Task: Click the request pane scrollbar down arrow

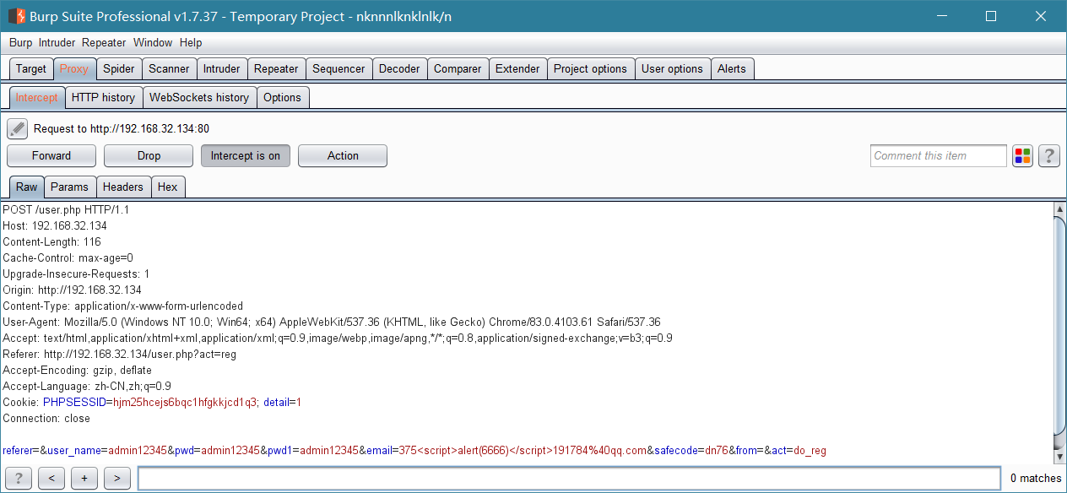Action: point(1060,456)
